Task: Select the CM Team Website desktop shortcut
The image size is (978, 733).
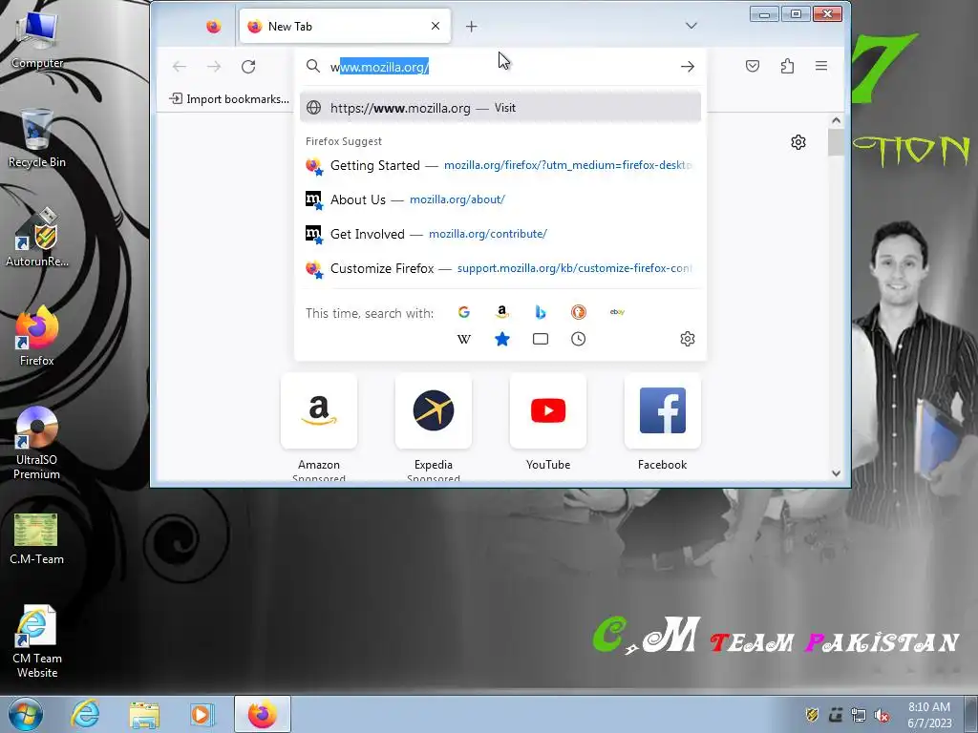Action: pyautogui.click(x=37, y=642)
